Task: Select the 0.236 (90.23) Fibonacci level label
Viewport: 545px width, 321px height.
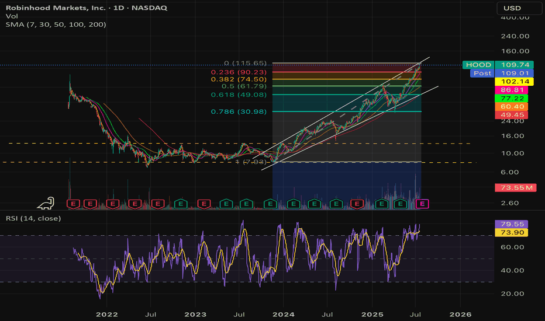Action: click(239, 72)
